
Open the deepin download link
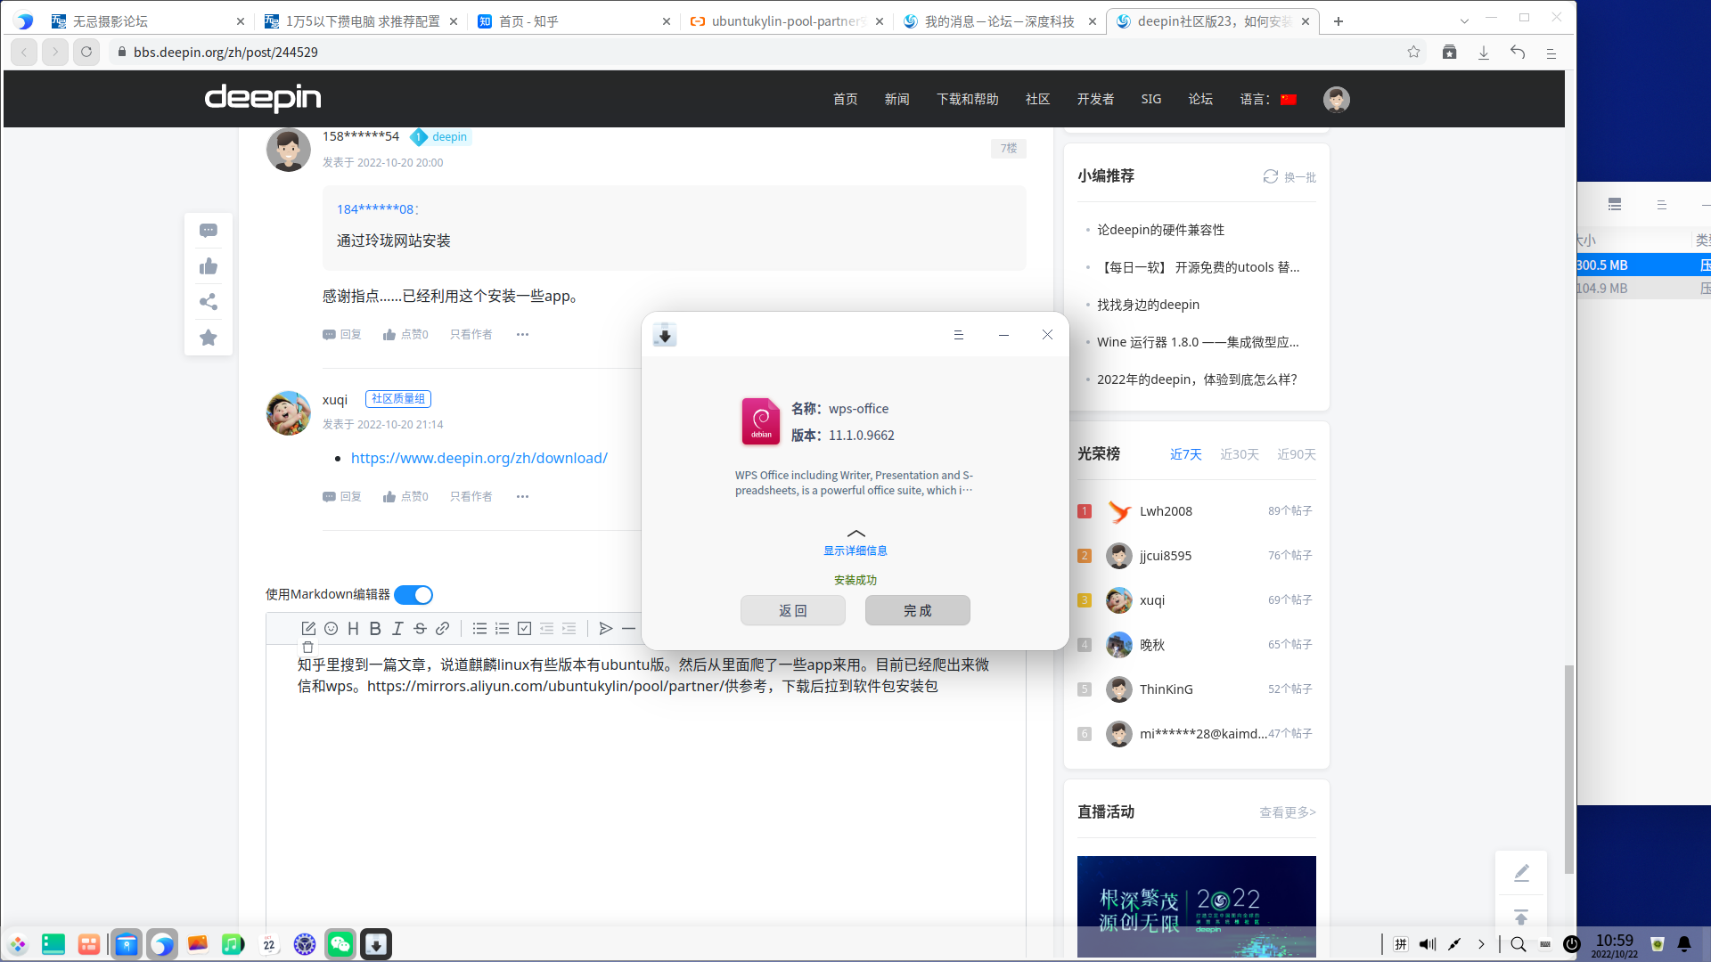[x=479, y=458]
